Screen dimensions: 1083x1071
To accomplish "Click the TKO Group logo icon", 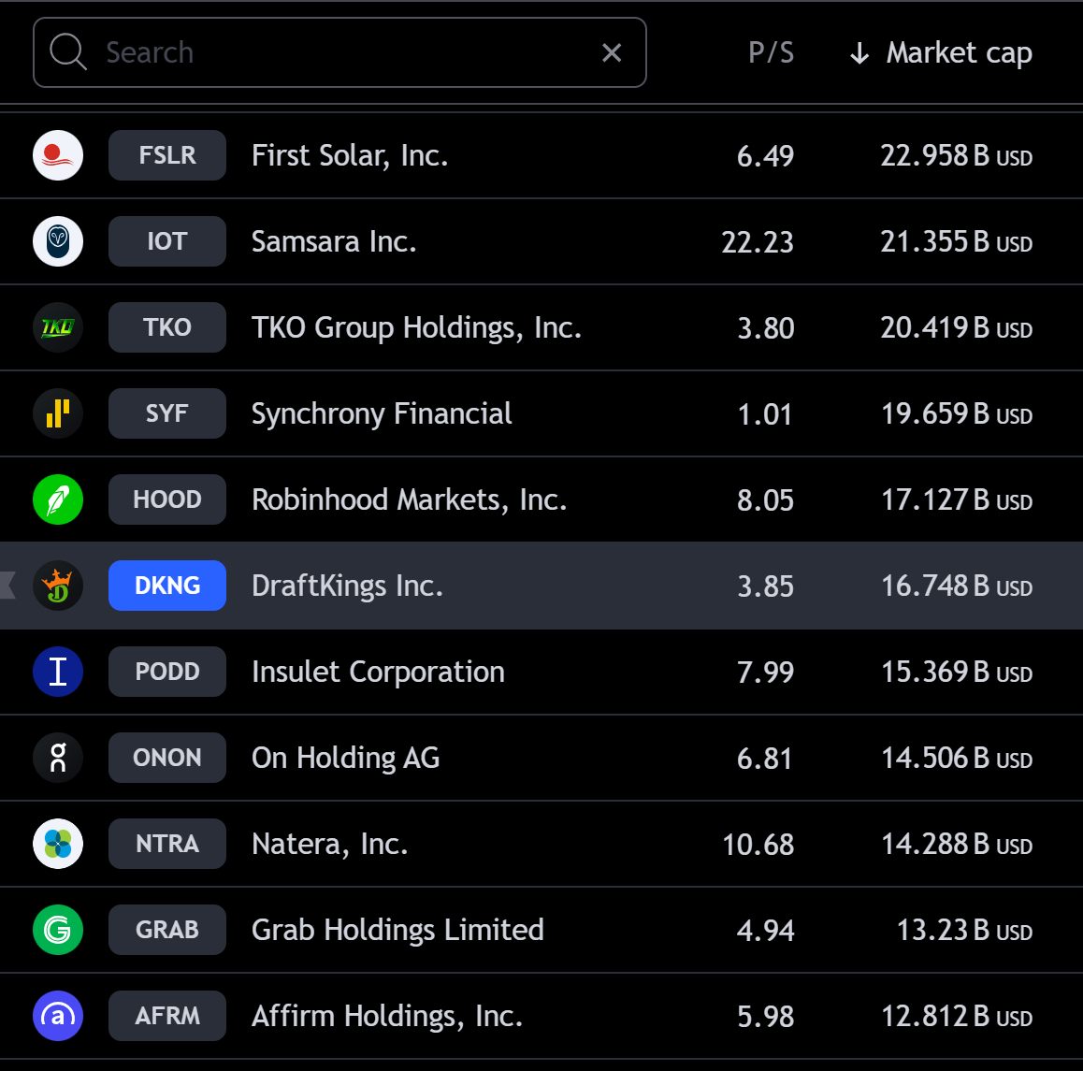I will click(58, 327).
